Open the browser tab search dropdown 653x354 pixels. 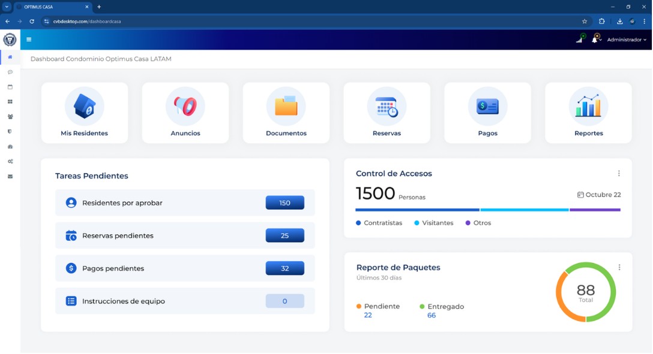pyautogui.click(x=7, y=7)
